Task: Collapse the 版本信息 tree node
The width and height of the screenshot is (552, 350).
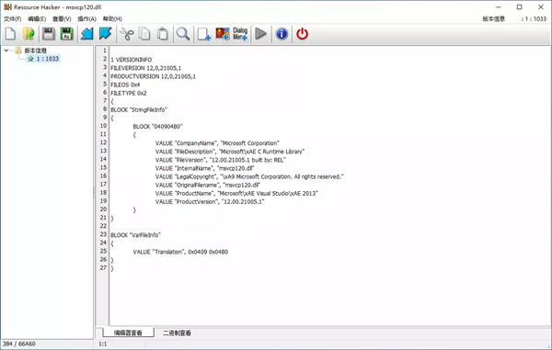Action: (6, 51)
